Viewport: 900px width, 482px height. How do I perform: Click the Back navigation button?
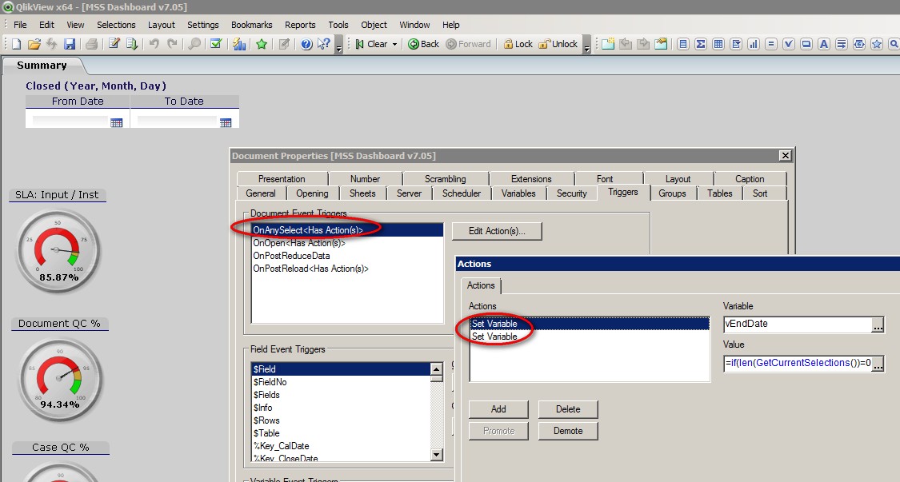pos(423,44)
